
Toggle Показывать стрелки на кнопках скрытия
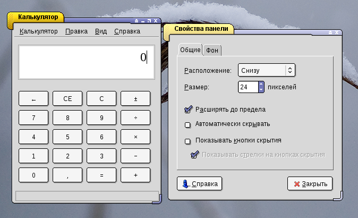tap(194, 155)
